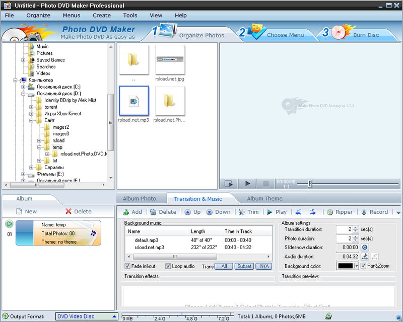The image size is (403, 322).
Task: Click green play icon on album 01
Action: click(x=9, y=224)
